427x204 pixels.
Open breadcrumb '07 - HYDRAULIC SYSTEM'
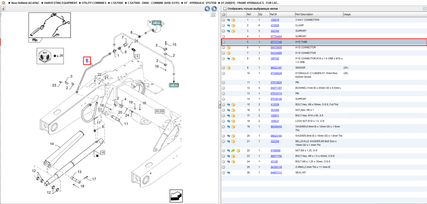200,3
